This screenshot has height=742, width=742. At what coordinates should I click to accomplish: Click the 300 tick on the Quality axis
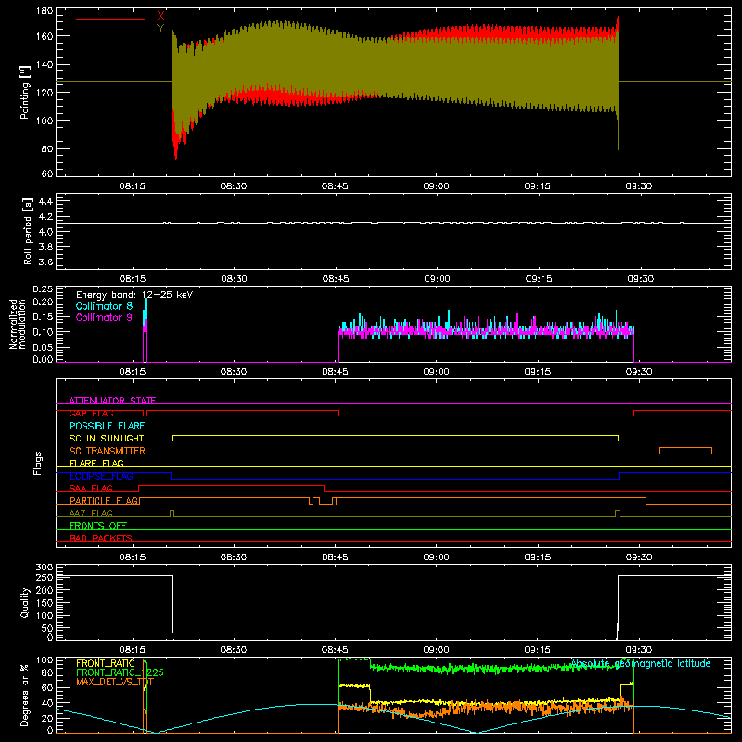[45, 568]
